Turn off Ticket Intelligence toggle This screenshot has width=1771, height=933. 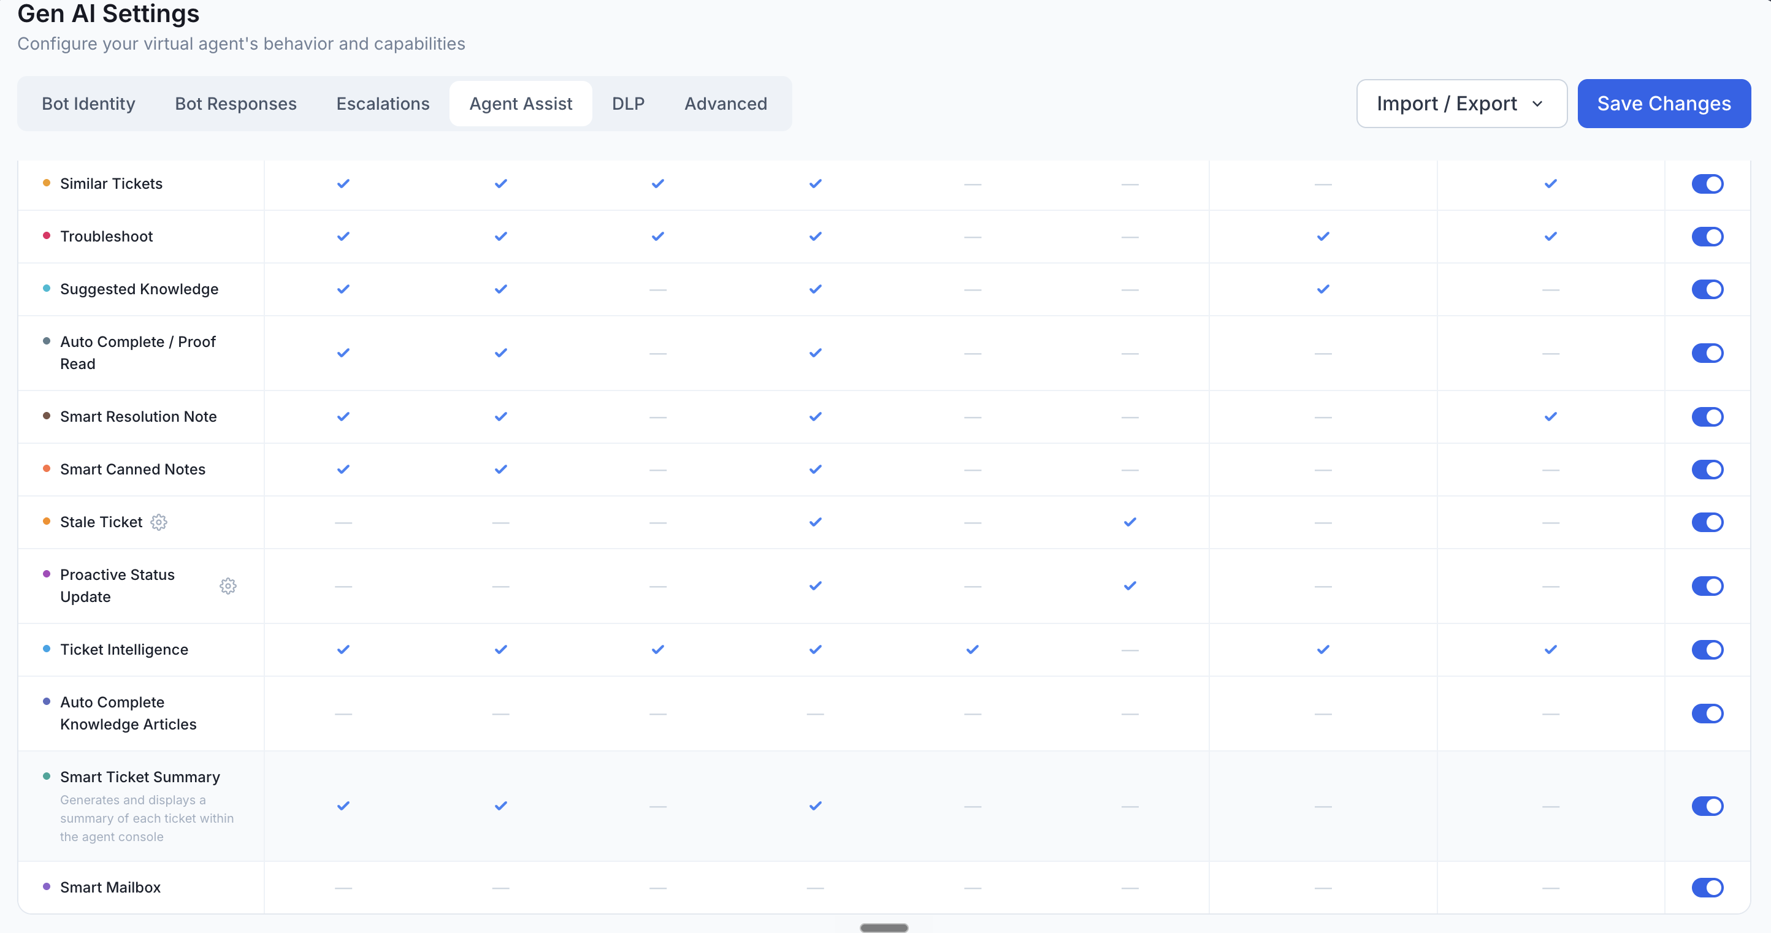point(1707,650)
